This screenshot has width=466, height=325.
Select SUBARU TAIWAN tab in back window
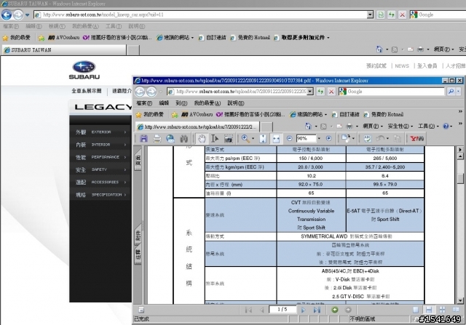point(64,50)
